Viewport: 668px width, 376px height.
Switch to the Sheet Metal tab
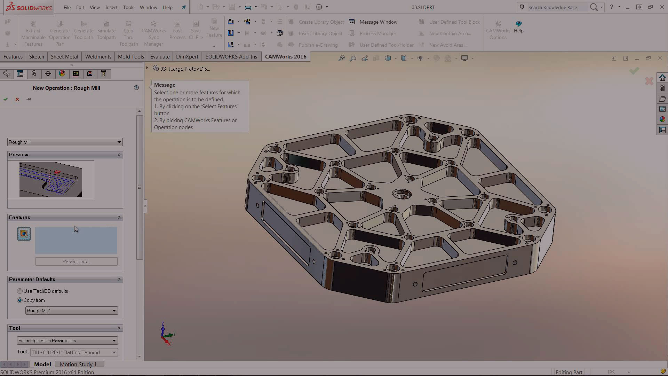(64, 56)
